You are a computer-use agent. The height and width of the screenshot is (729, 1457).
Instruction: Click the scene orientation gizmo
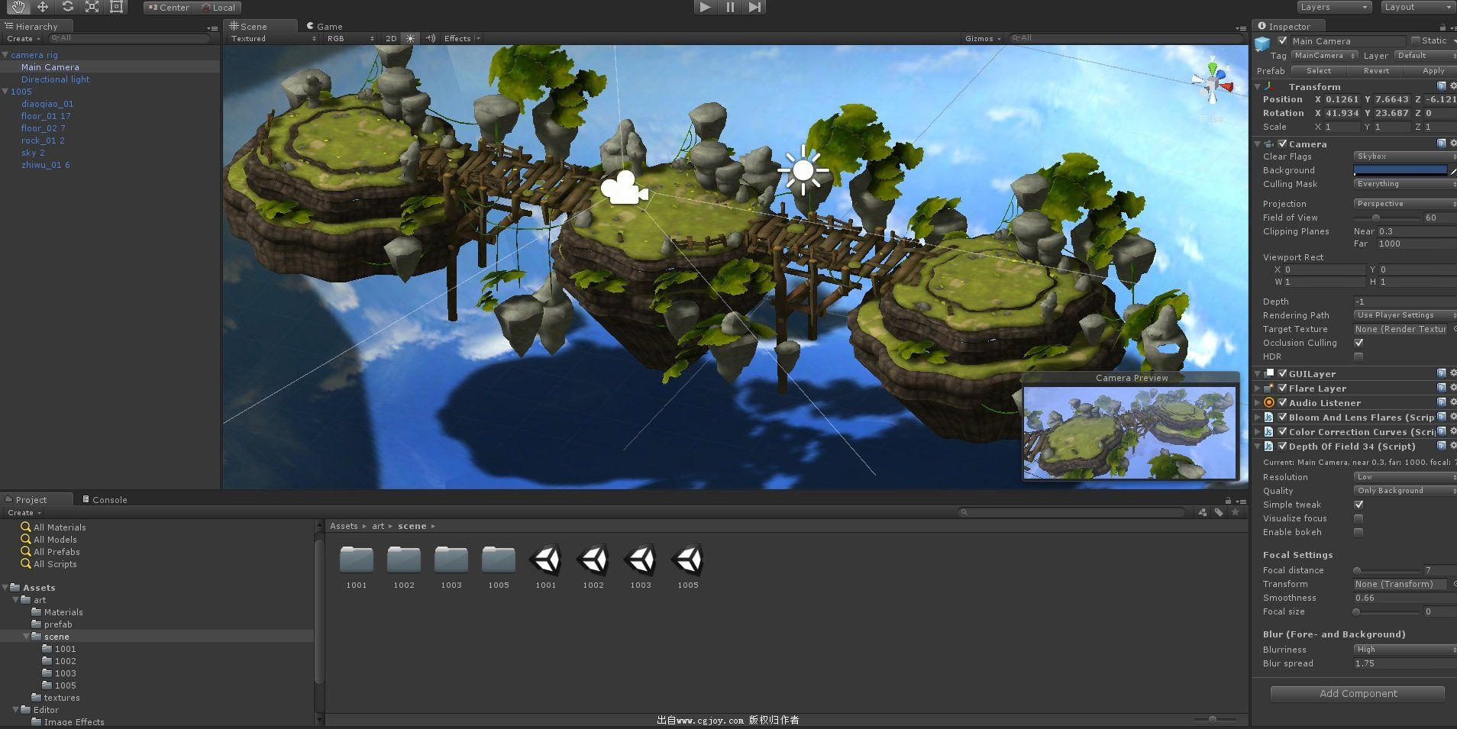coord(1213,83)
